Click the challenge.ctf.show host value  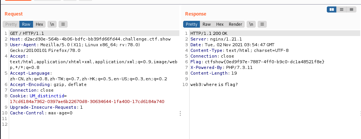pyautogui.click(x=97, y=39)
